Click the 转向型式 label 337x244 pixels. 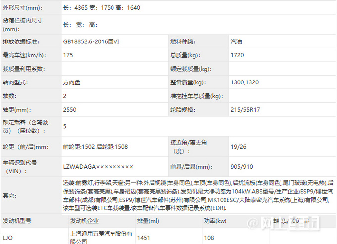tap(15, 82)
